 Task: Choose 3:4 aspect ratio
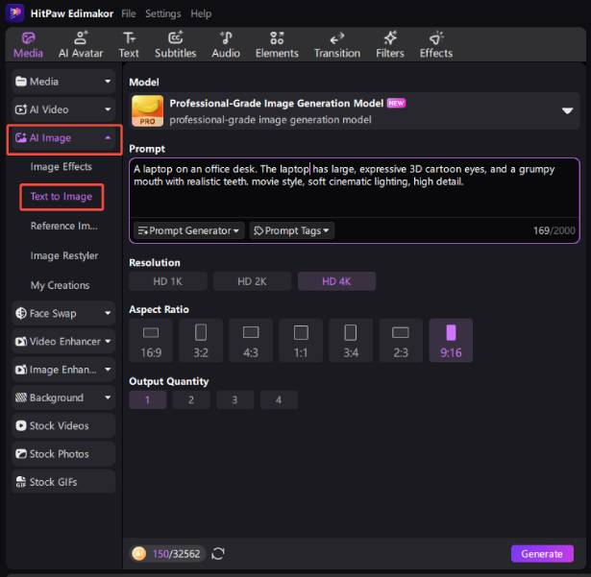click(351, 341)
